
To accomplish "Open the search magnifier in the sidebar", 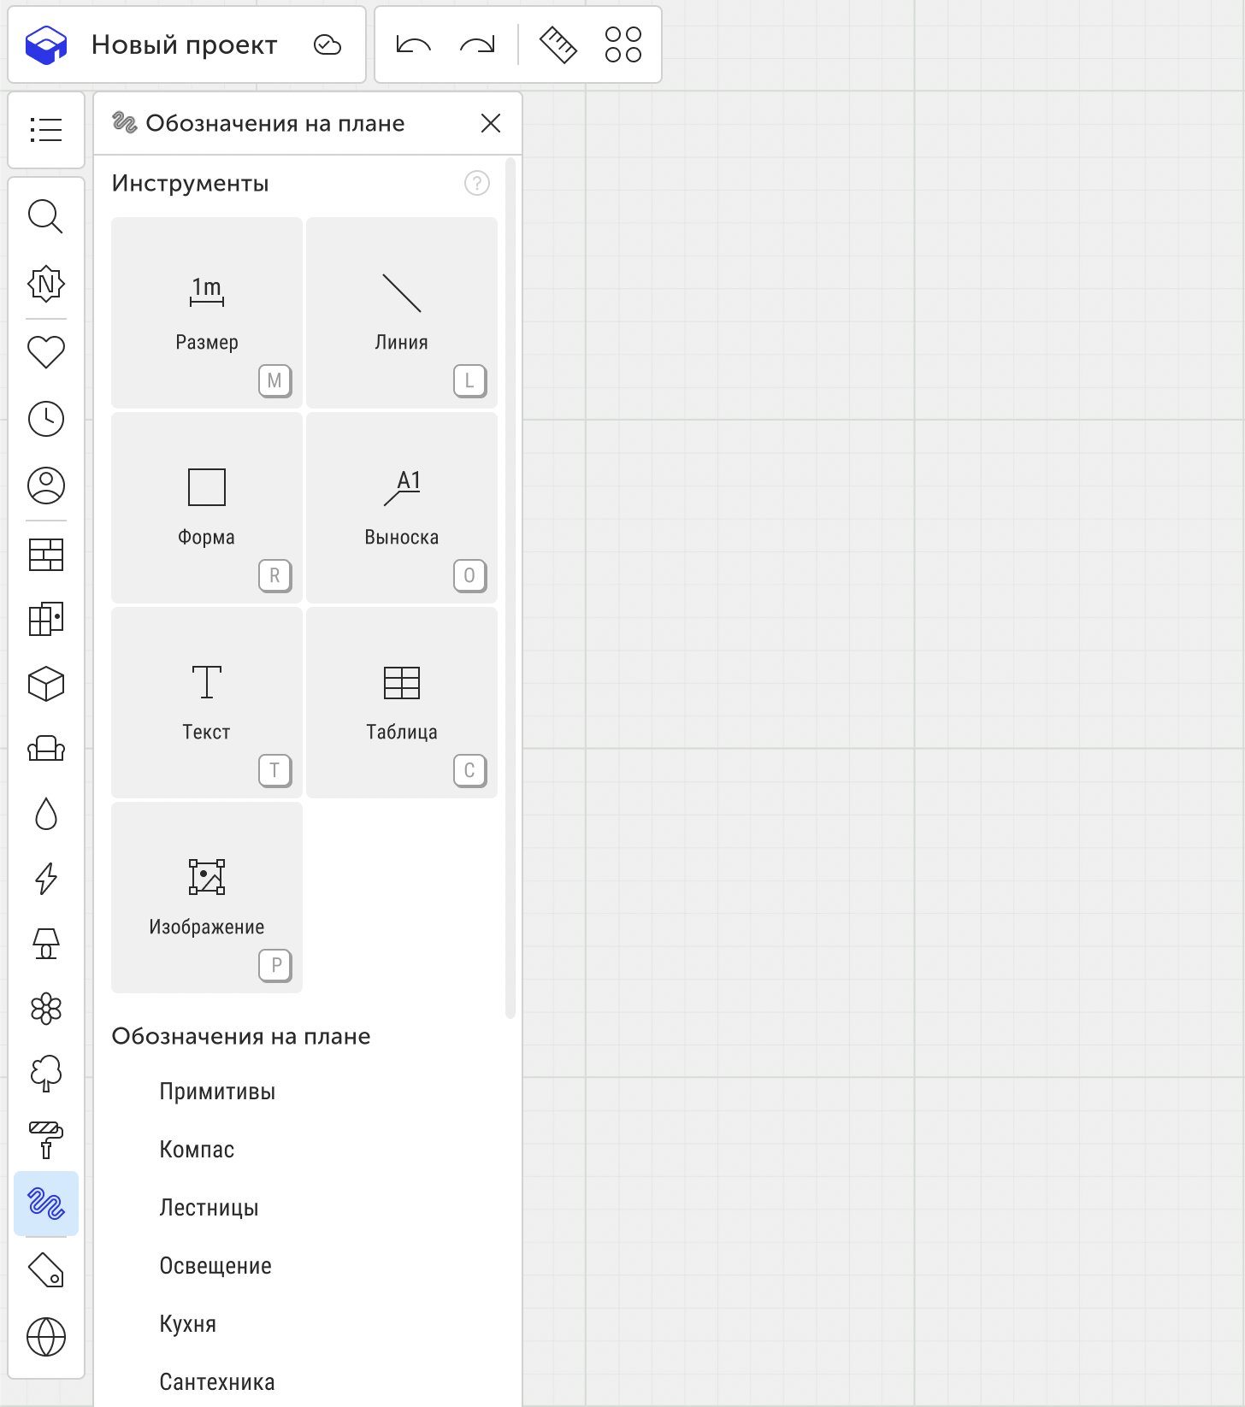I will pos(46,216).
